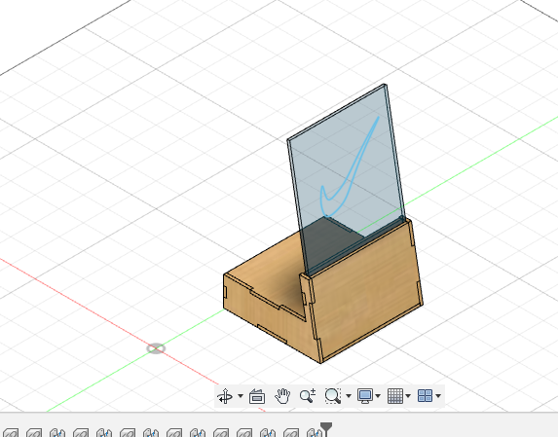Open the Orbit type dropdown arrow
Viewport: 558px width, 437px height.
tap(241, 396)
